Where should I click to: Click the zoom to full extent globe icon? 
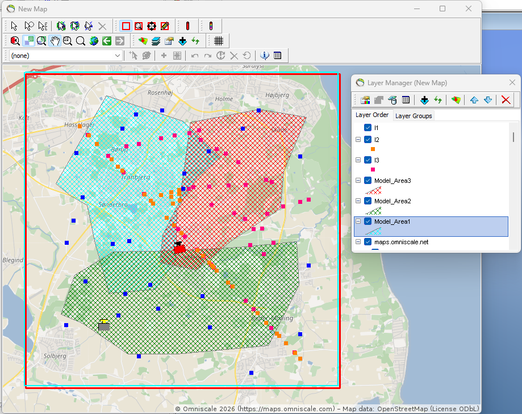pyautogui.click(x=94, y=41)
